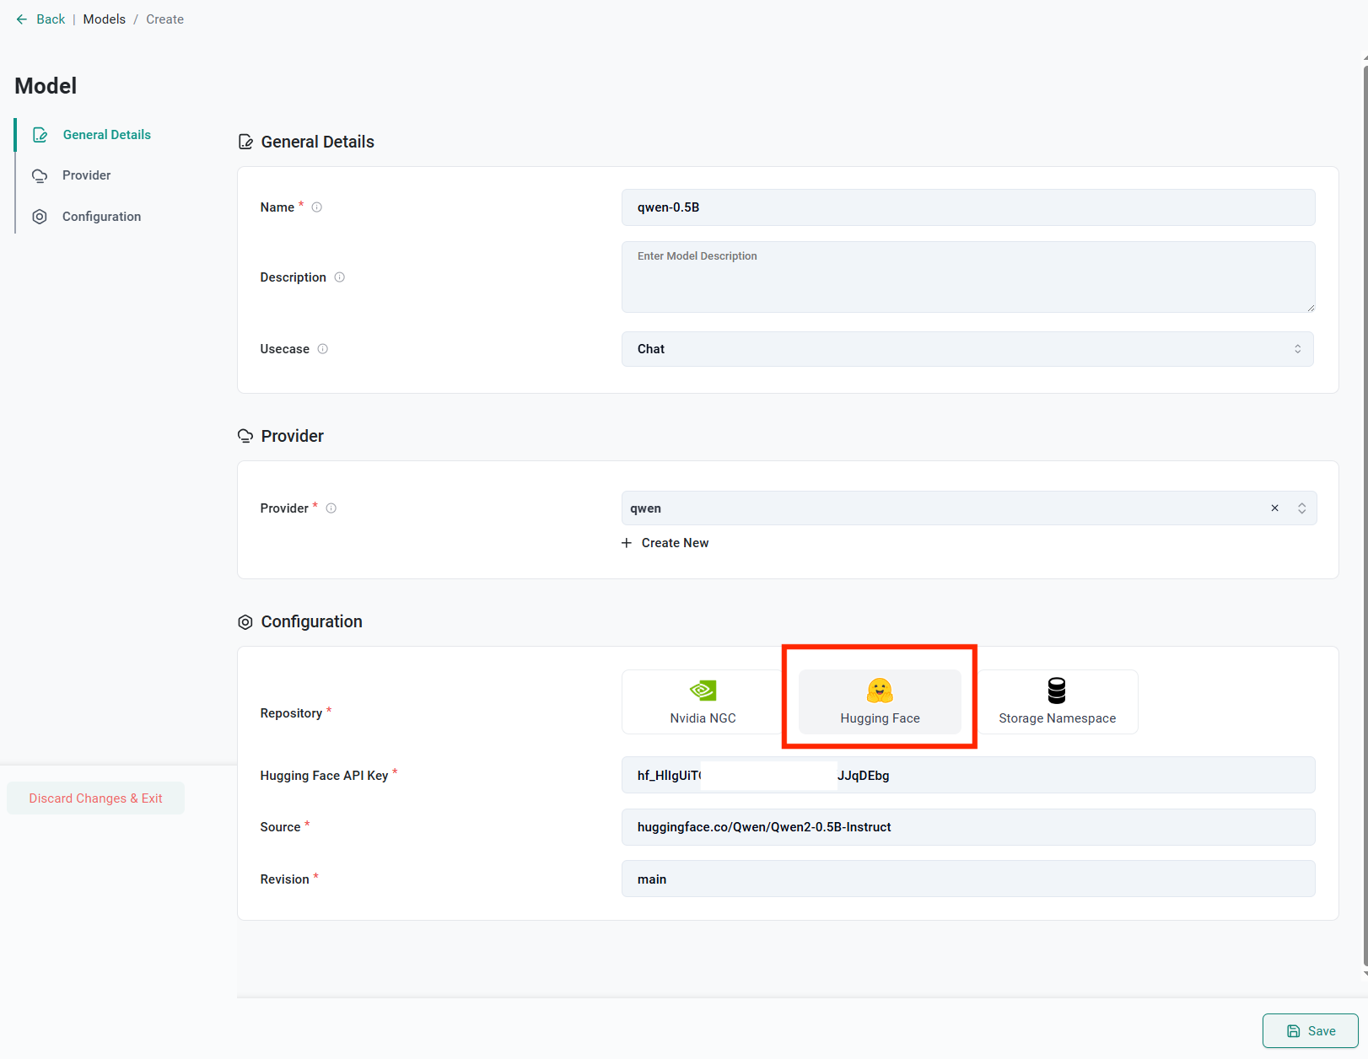This screenshot has width=1368, height=1059.
Task: Select Nvidia NGC repository
Action: pos(703,702)
